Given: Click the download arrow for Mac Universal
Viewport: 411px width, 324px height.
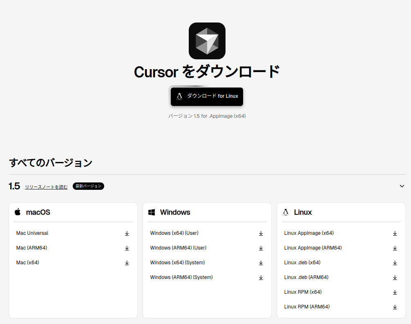Looking at the screenshot, I should (127, 233).
